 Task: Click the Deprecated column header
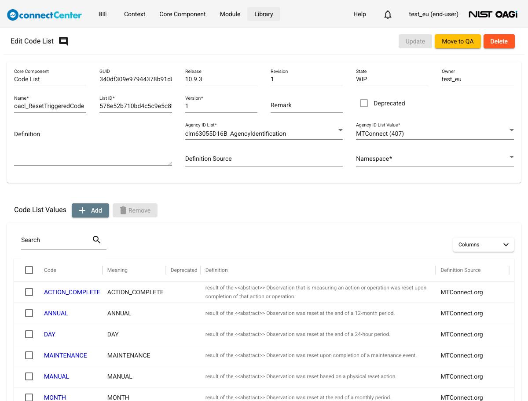(184, 270)
